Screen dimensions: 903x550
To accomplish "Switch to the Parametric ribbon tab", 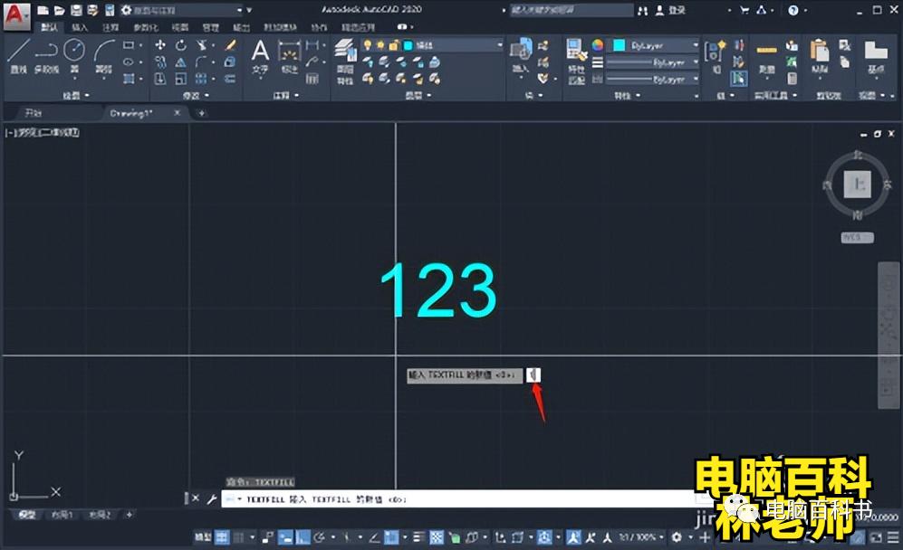I will (x=146, y=27).
